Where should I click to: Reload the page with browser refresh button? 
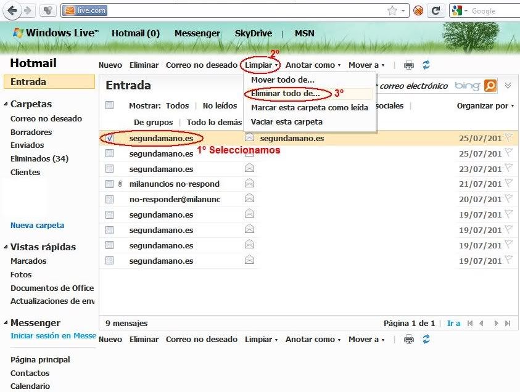pos(435,11)
